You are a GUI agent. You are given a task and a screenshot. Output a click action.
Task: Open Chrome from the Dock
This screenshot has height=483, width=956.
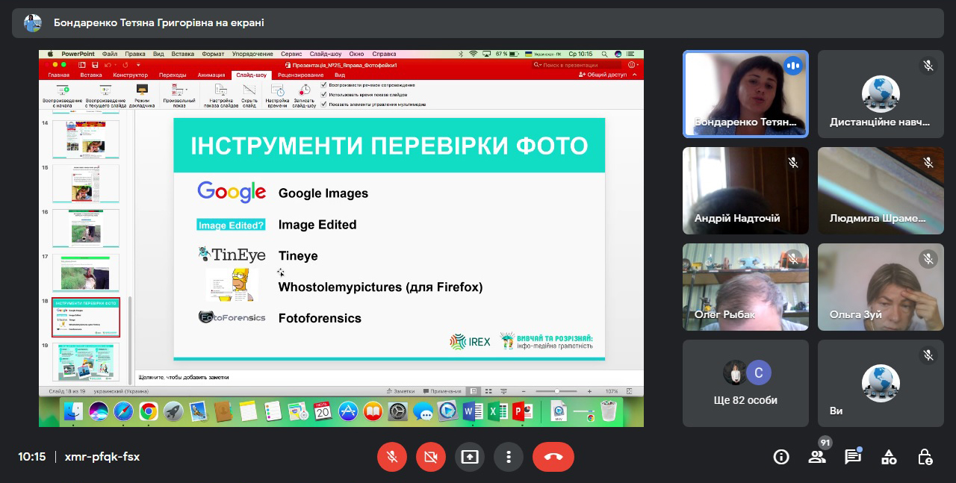coord(148,411)
